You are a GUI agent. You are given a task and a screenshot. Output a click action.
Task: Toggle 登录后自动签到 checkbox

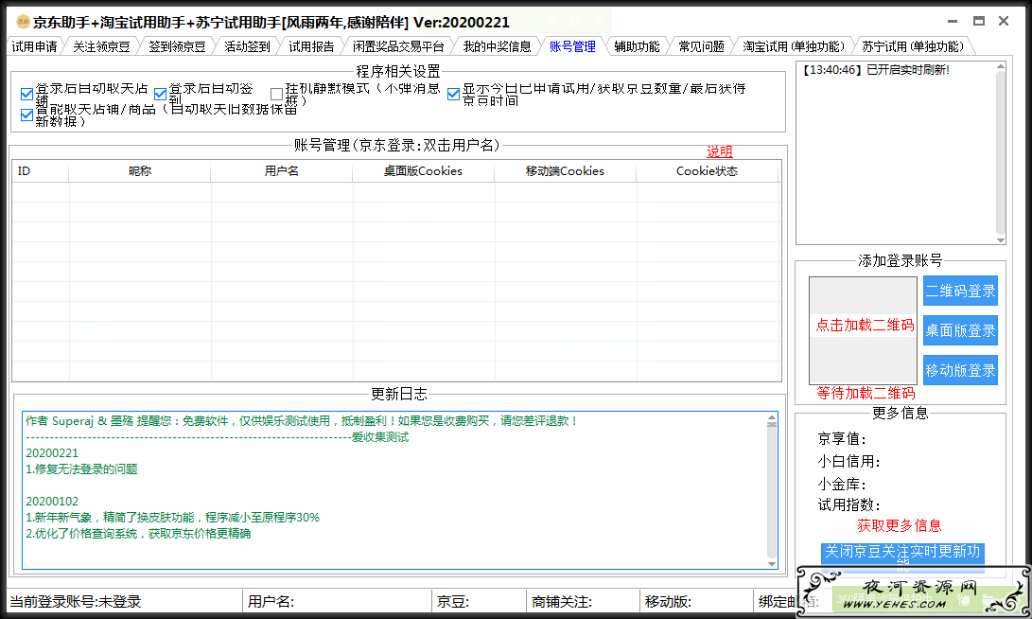[x=160, y=94]
